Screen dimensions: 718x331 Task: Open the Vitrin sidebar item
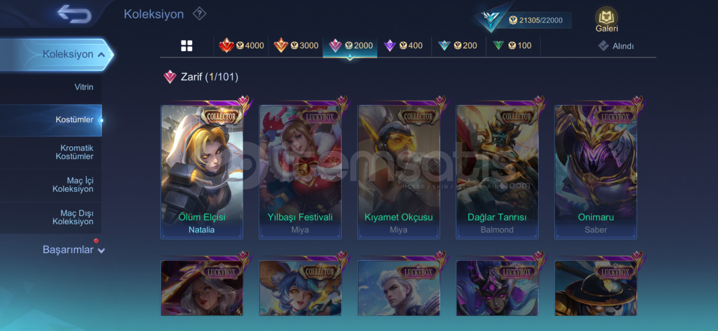click(x=84, y=87)
